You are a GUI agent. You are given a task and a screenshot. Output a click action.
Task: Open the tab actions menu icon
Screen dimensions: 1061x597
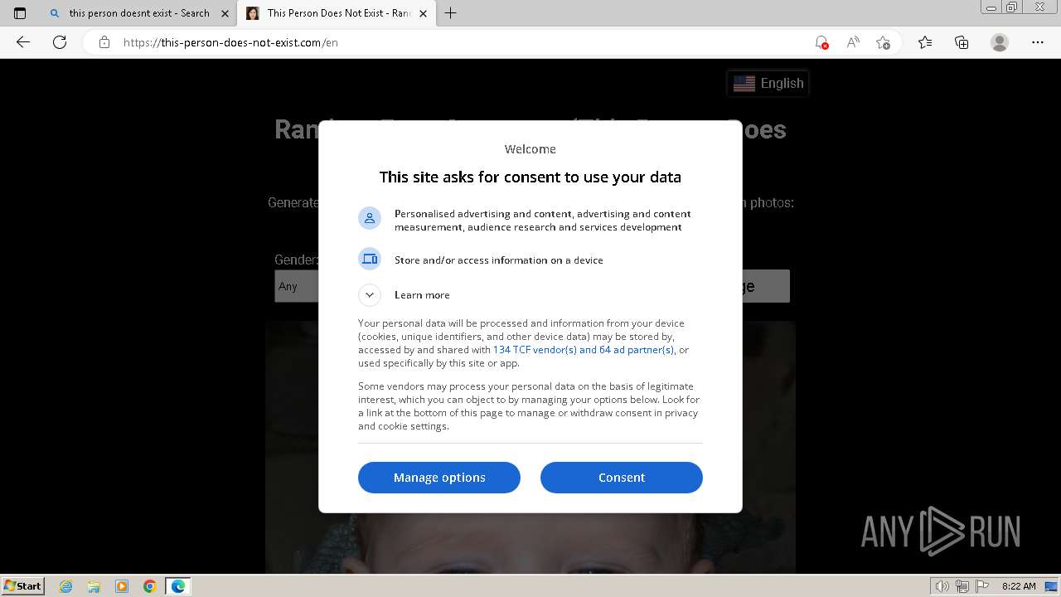tap(20, 13)
